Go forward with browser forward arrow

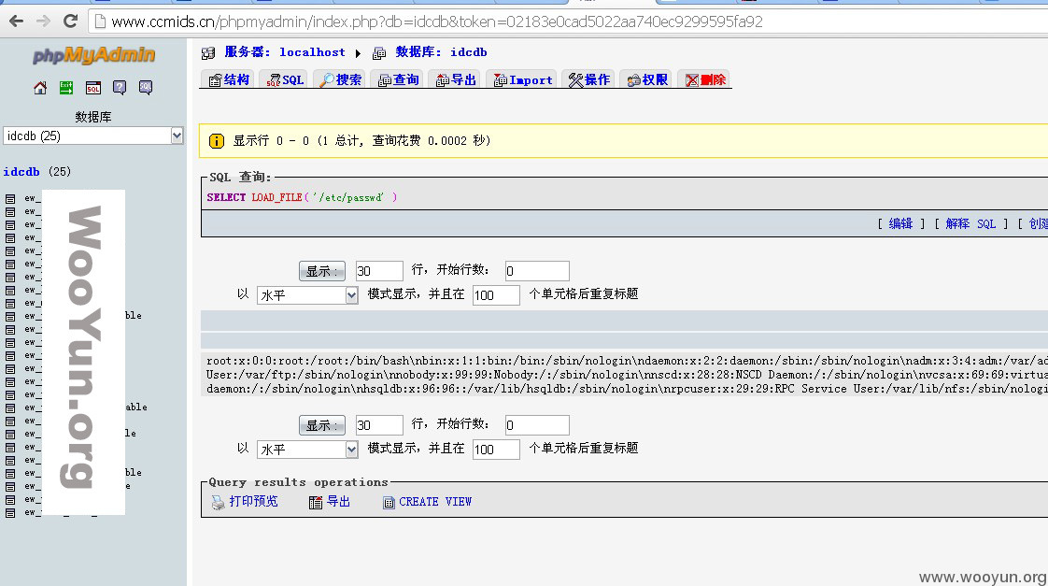44,21
